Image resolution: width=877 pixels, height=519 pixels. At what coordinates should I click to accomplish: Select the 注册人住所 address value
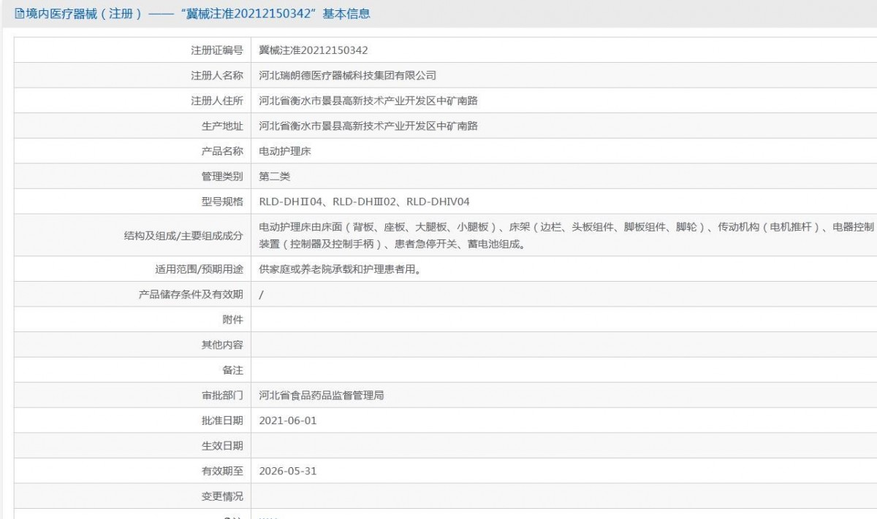368,101
